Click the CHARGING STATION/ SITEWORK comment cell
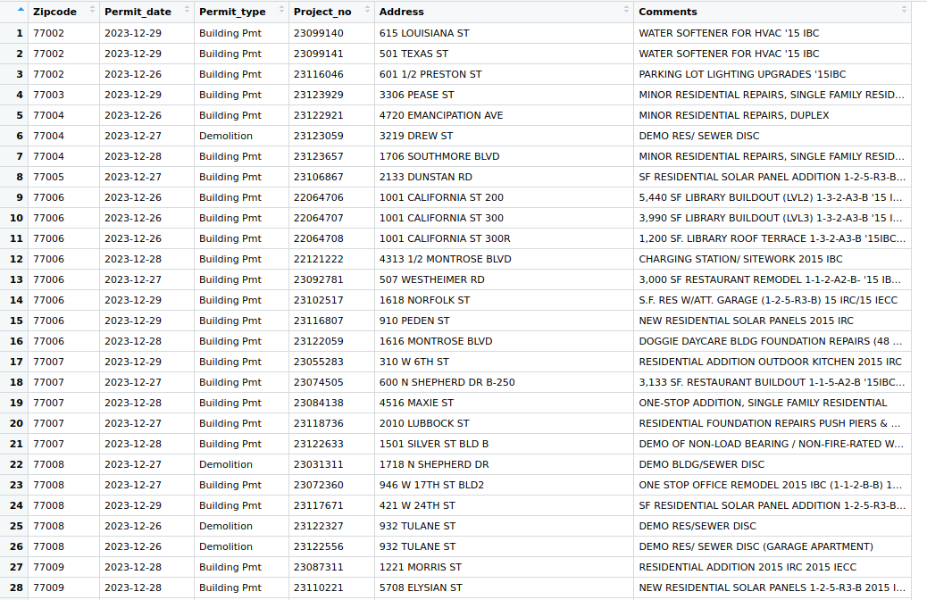The height and width of the screenshot is (600, 927). [740, 259]
